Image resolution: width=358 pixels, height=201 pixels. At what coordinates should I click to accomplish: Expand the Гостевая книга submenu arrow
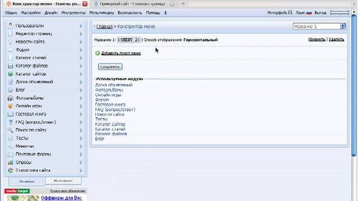(81, 114)
